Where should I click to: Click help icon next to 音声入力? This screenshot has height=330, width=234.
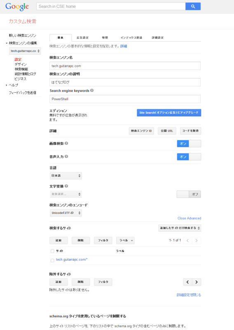[66, 156]
